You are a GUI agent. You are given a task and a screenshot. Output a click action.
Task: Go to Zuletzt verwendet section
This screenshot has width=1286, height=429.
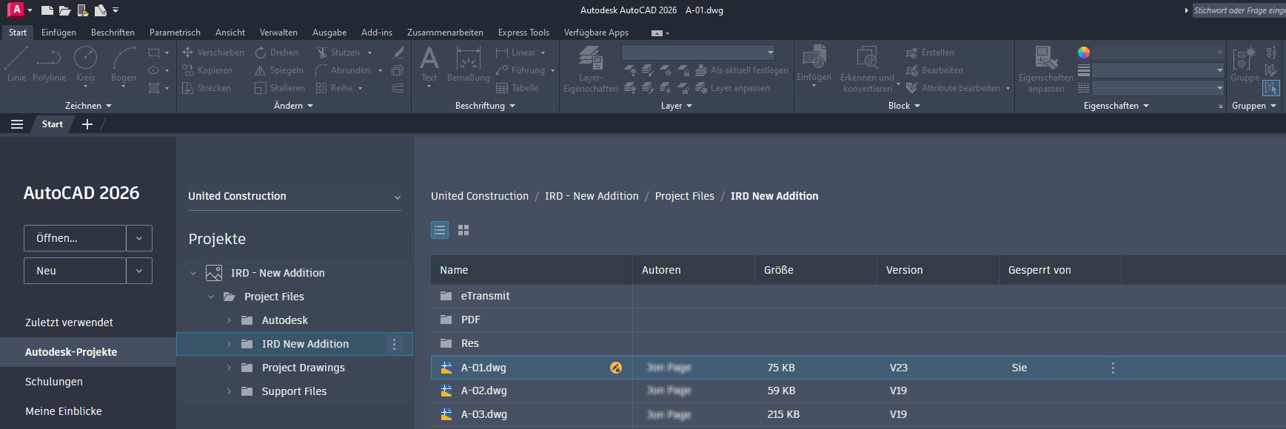click(69, 322)
